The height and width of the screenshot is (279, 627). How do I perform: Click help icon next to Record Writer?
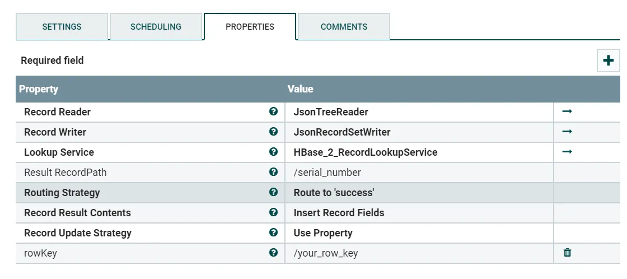(273, 132)
